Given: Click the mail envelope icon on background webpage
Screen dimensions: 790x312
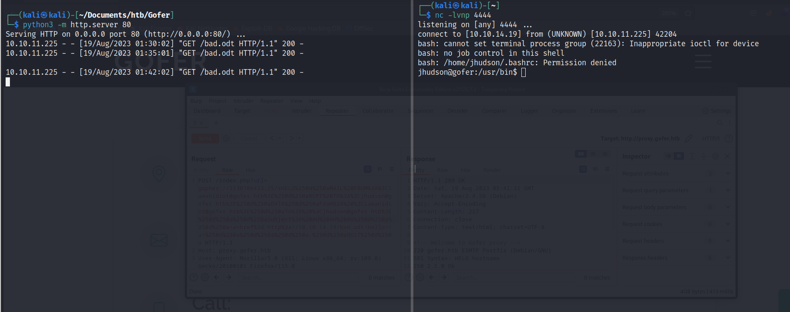Looking at the screenshot, I should pos(159,240).
